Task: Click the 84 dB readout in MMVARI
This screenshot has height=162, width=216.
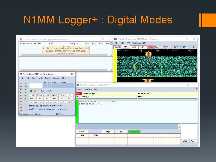Action: coord(192,47)
